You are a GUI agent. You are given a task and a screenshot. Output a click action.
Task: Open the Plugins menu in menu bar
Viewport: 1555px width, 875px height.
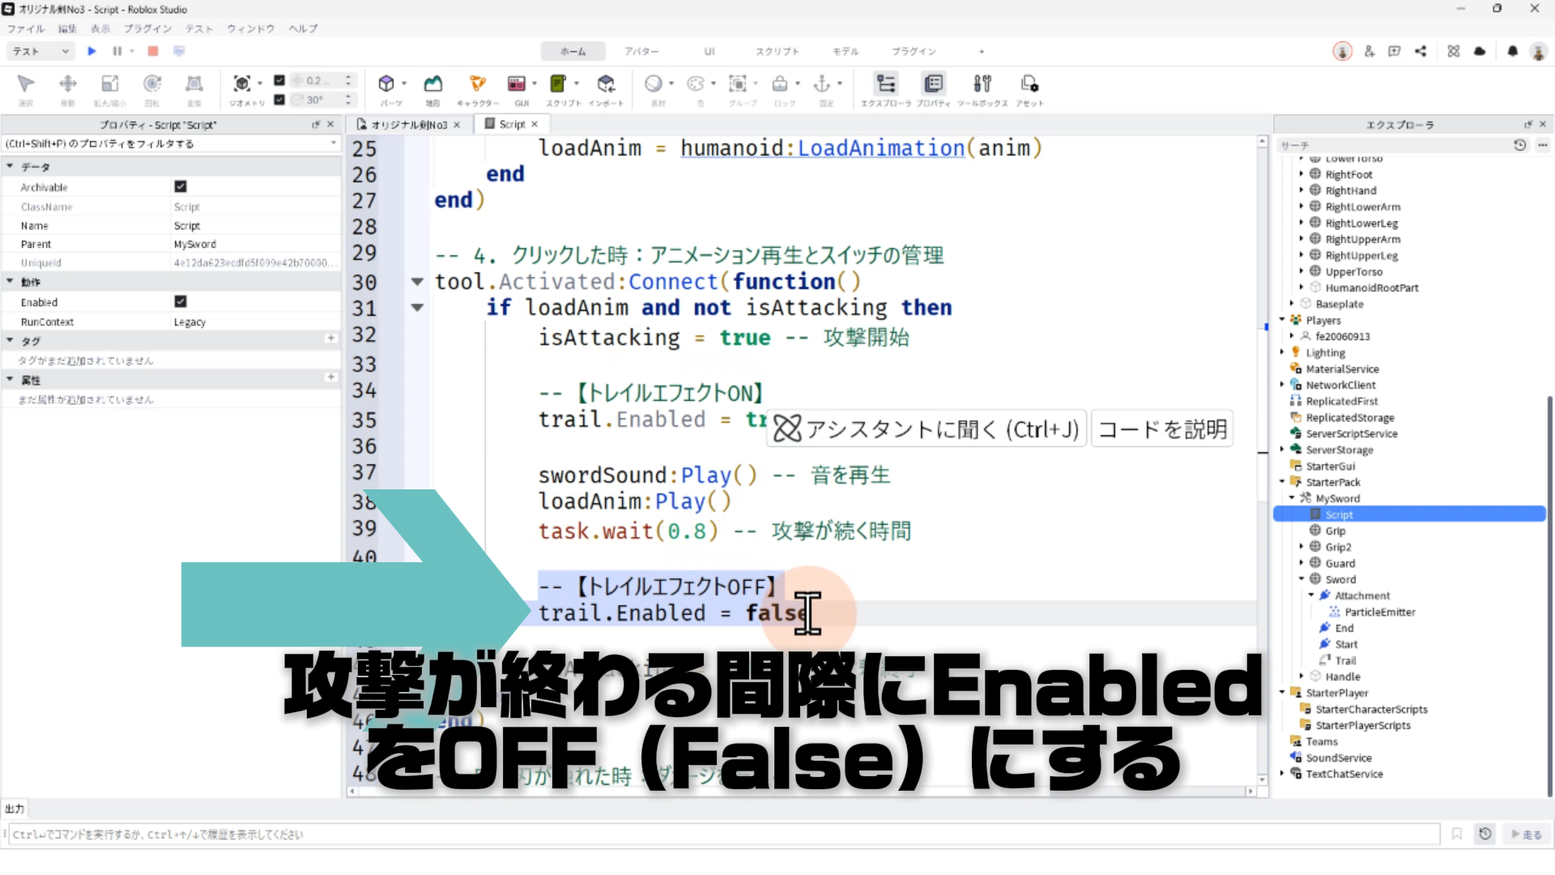tap(147, 28)
